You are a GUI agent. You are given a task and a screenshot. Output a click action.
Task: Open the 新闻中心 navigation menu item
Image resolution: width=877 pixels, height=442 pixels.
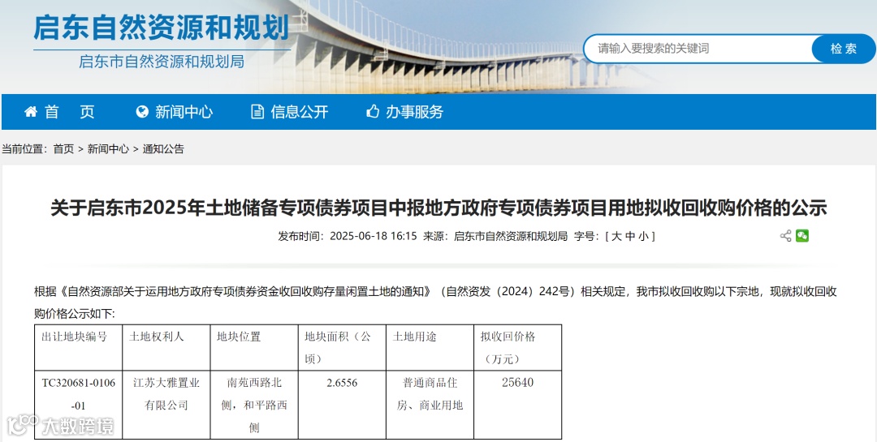175,112
